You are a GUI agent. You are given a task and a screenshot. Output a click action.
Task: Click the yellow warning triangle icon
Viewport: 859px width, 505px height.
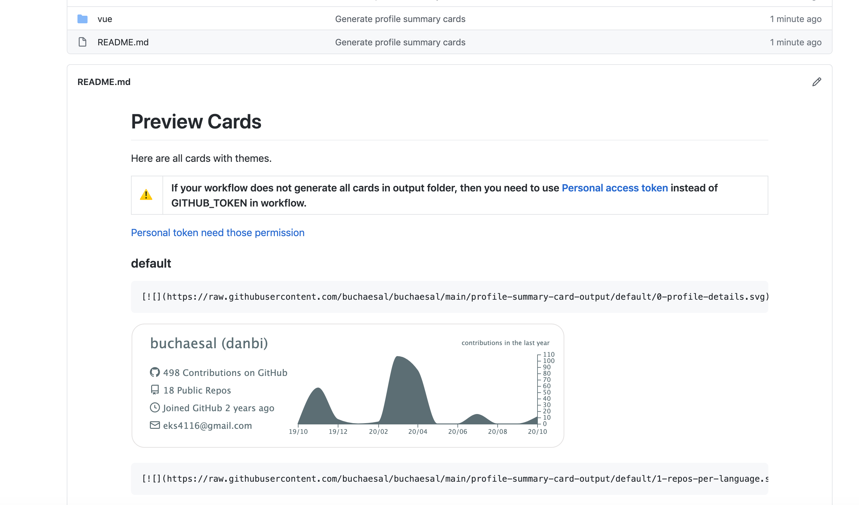tap(146, 195)
